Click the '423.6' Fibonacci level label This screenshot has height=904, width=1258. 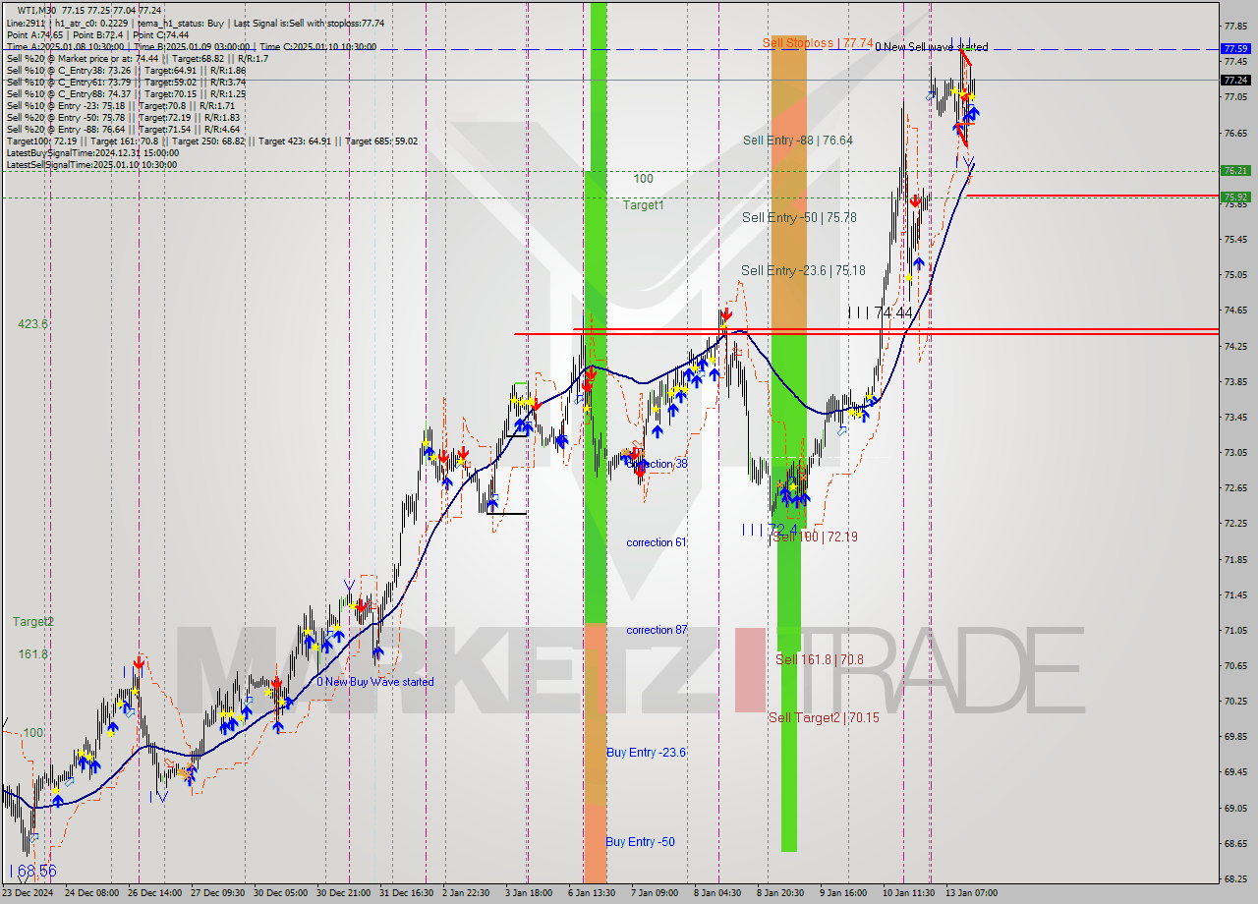click(32, 324)
